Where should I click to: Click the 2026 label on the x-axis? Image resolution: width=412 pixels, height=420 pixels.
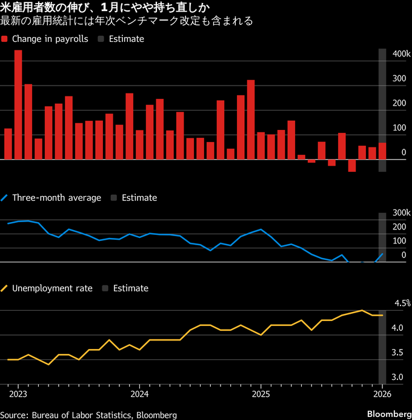[x=382, y=393]
